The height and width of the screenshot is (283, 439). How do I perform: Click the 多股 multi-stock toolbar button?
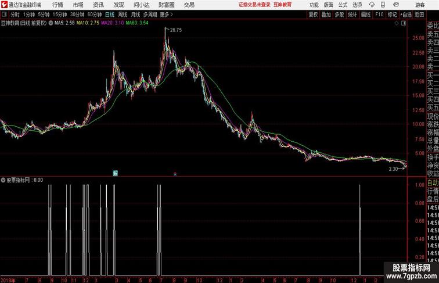pyautogui.click(x=339, y=15)
